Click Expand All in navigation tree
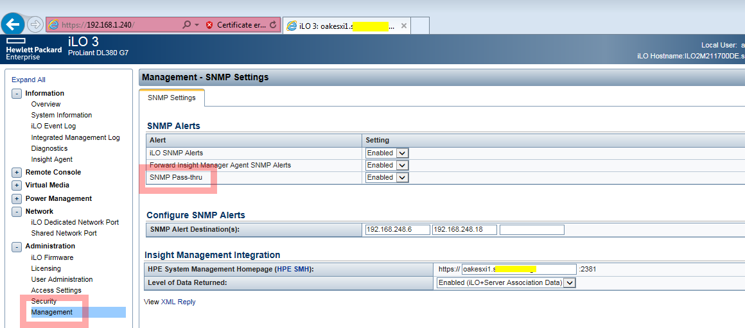745x328 pixels. tap(28, 80)
